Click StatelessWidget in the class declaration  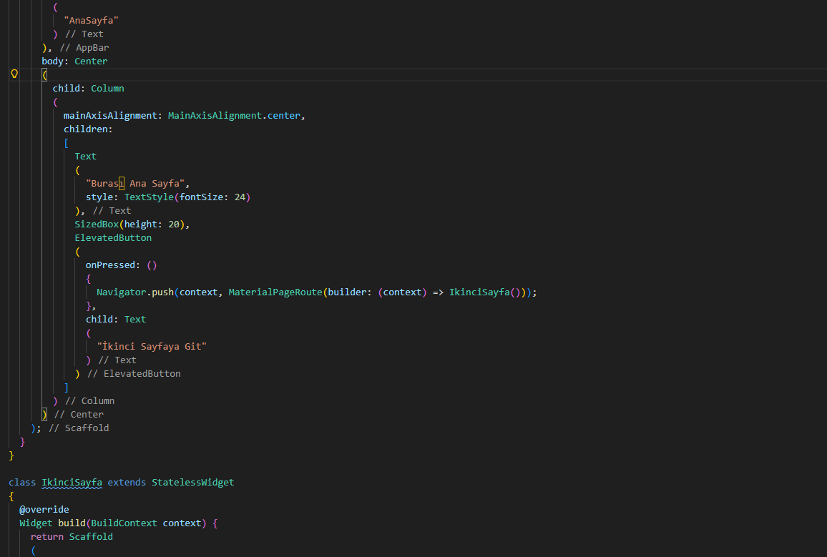pos(192,483)
